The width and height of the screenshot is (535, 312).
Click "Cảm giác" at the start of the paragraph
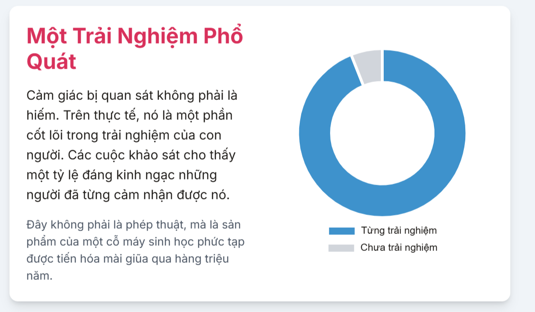point(52,95)
